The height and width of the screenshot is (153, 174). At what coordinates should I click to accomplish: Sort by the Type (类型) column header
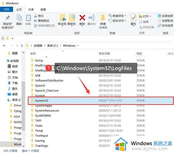click(139, 54)
